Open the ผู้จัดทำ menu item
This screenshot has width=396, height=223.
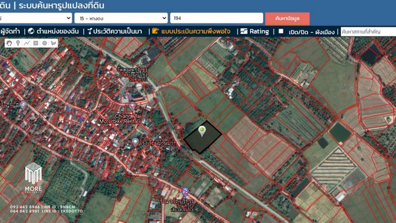coord(10,32)
